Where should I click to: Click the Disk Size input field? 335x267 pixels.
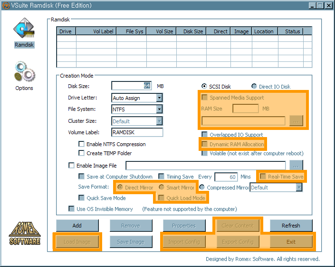pyautogui.click(x=132, y=86)
